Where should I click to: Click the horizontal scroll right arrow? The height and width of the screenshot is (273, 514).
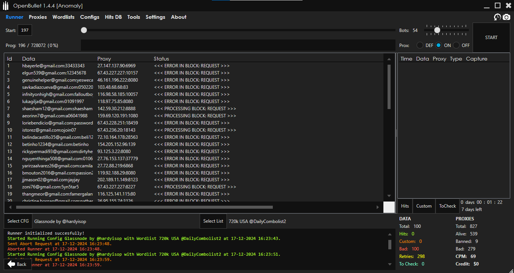click(x=378, y=207)
